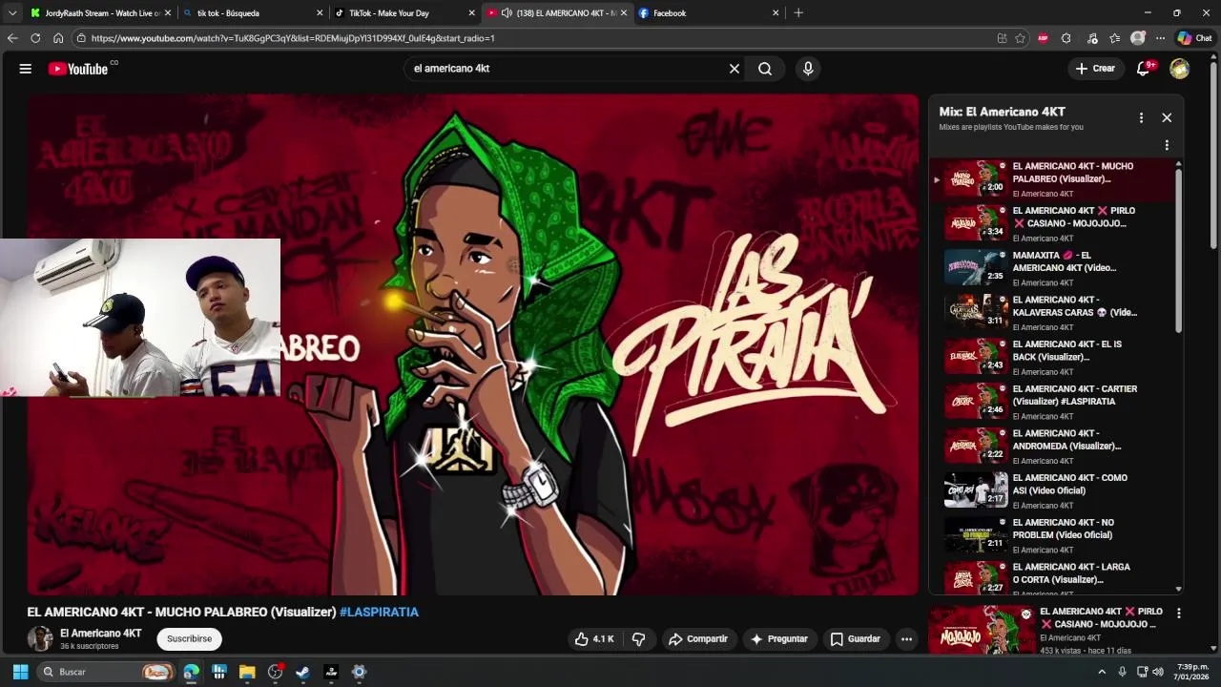Open the Windows Start menu

click(x=20, y=672)
